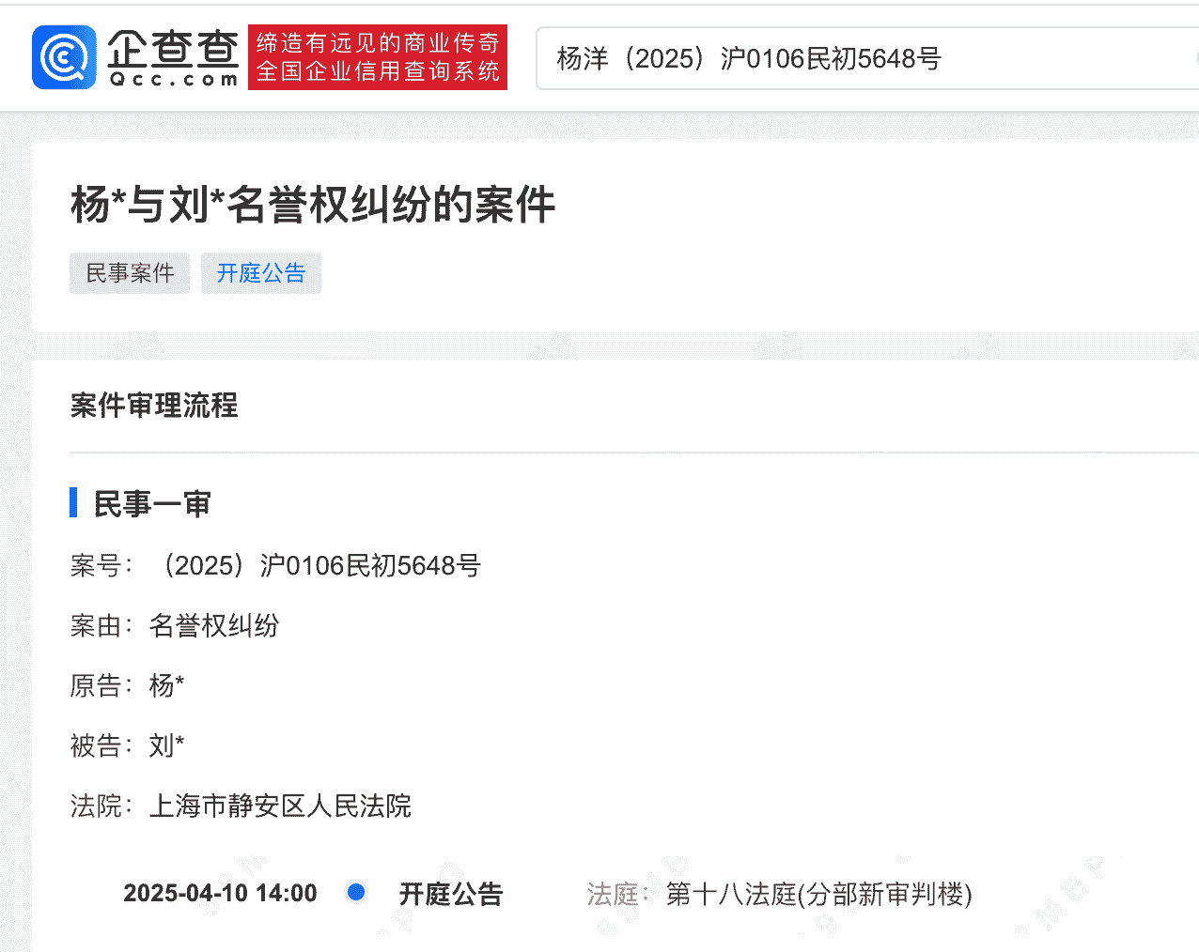Click the court name 上海市静安区人民法院

(281, 806)
